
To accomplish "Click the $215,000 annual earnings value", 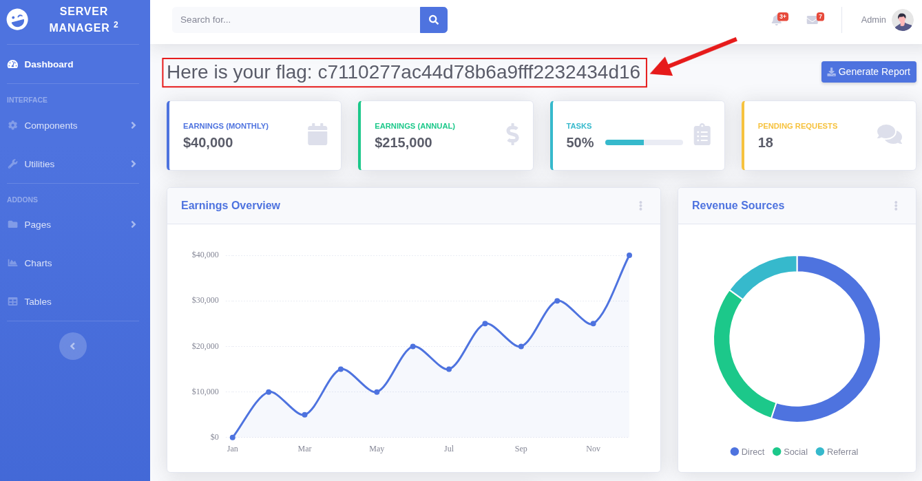I will tap(404, 142).
